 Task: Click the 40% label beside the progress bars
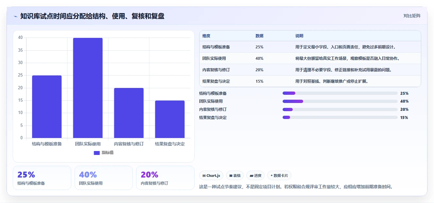coord(404,101)
